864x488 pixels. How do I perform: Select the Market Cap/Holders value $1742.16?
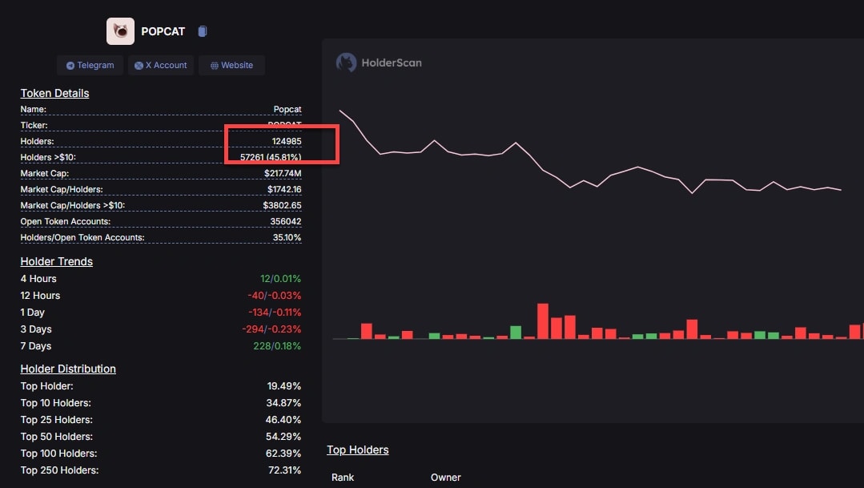point(284,189)
